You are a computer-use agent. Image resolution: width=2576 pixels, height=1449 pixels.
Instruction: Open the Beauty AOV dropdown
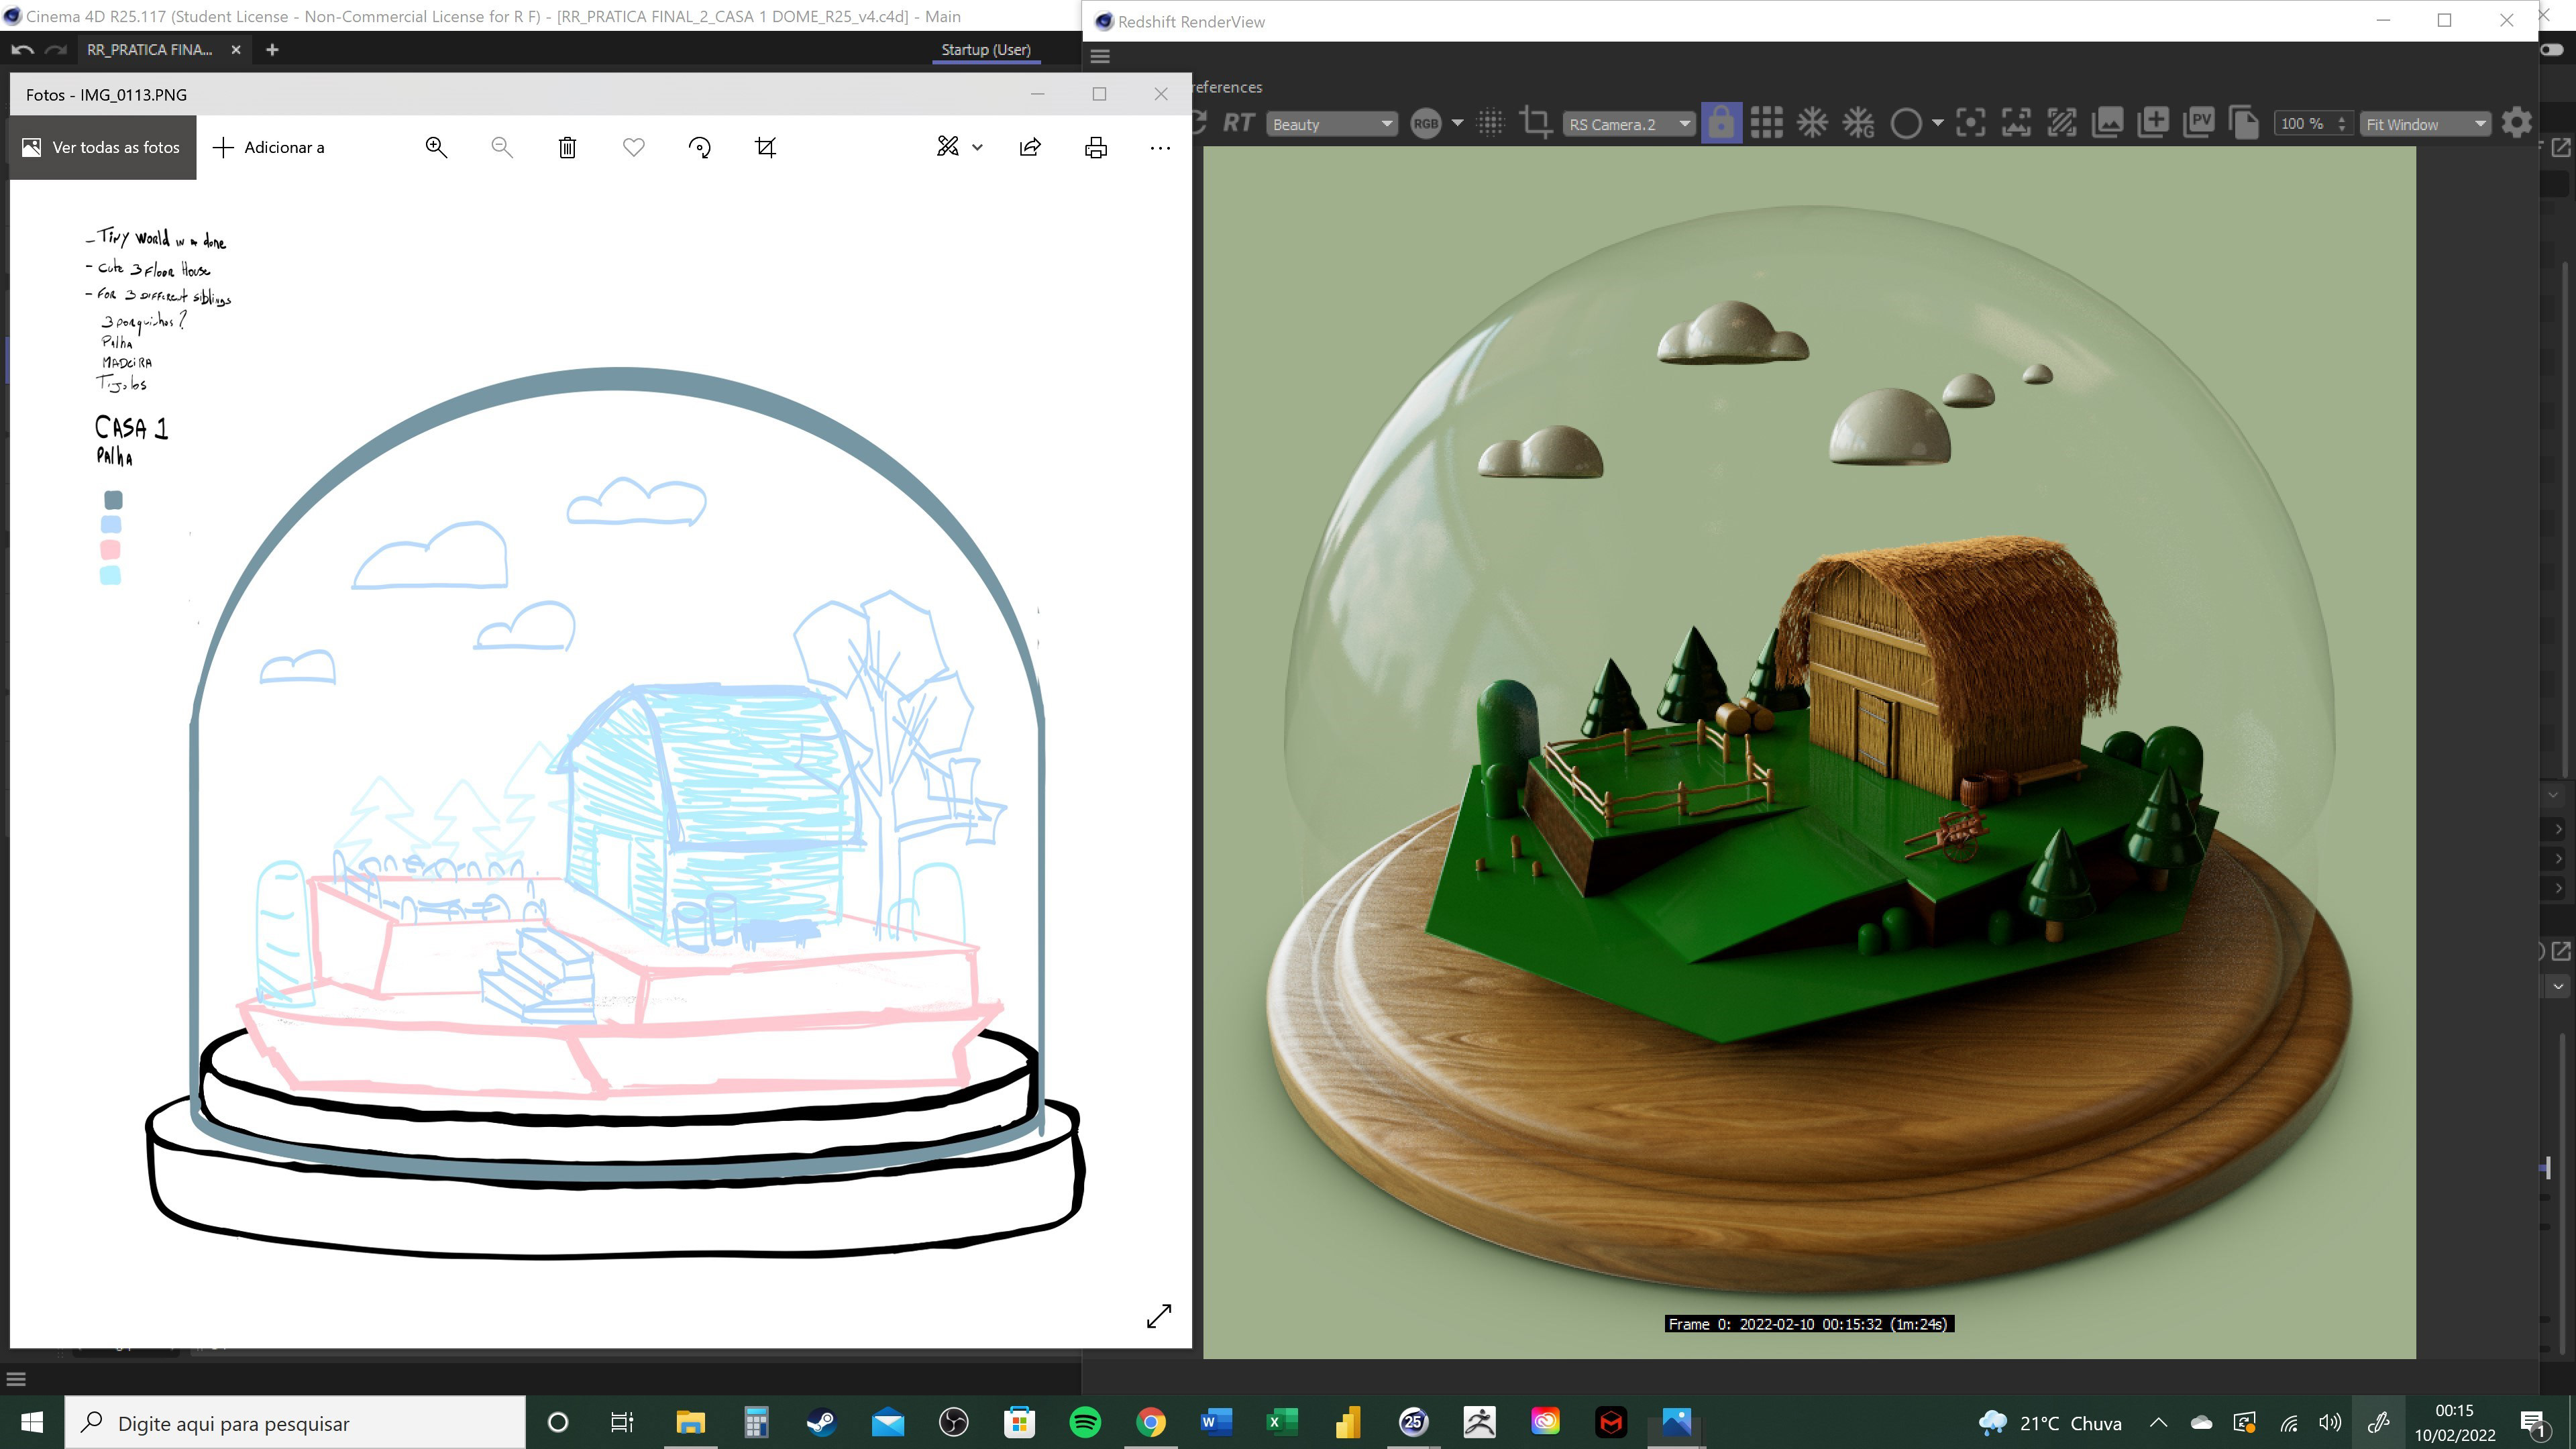[1331, 124]
